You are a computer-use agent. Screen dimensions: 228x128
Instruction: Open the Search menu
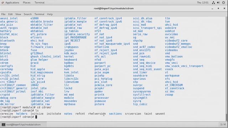(28, 14)
